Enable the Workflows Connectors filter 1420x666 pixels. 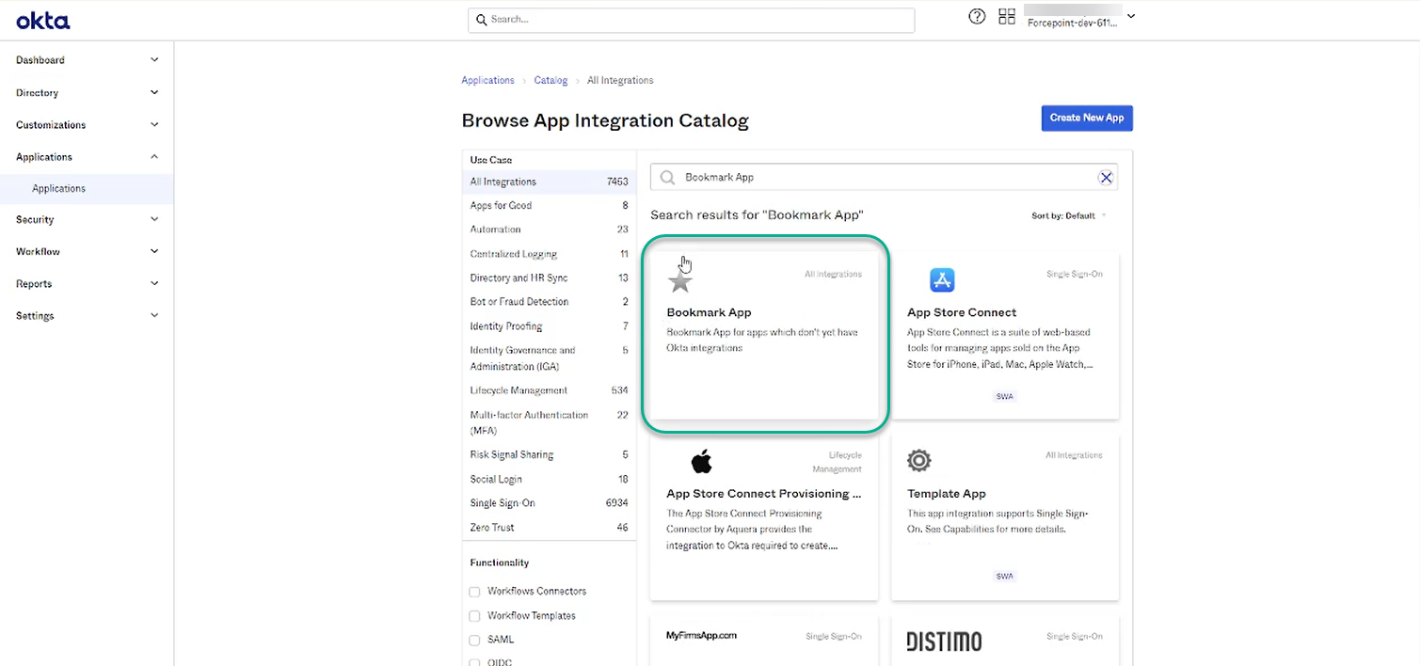(x=474, y=591)
